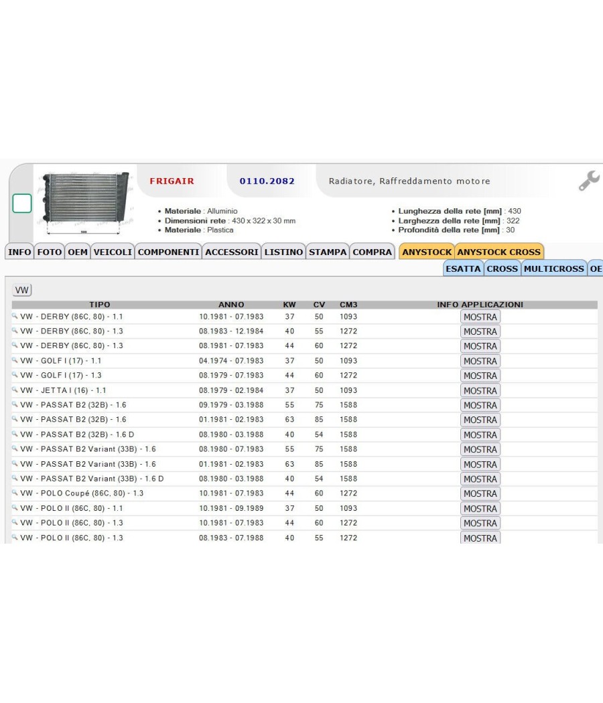Click MOSTRA for PASSAT B2 Variant 1.6 63 kW
Screen dimensions: 603x703
coord(480,465)
